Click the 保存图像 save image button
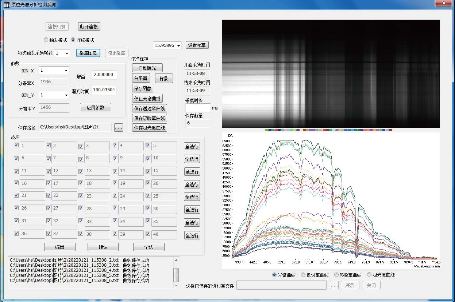Image resolution: width=455 pixels, height=302 pixels. (x=143, y=88)
